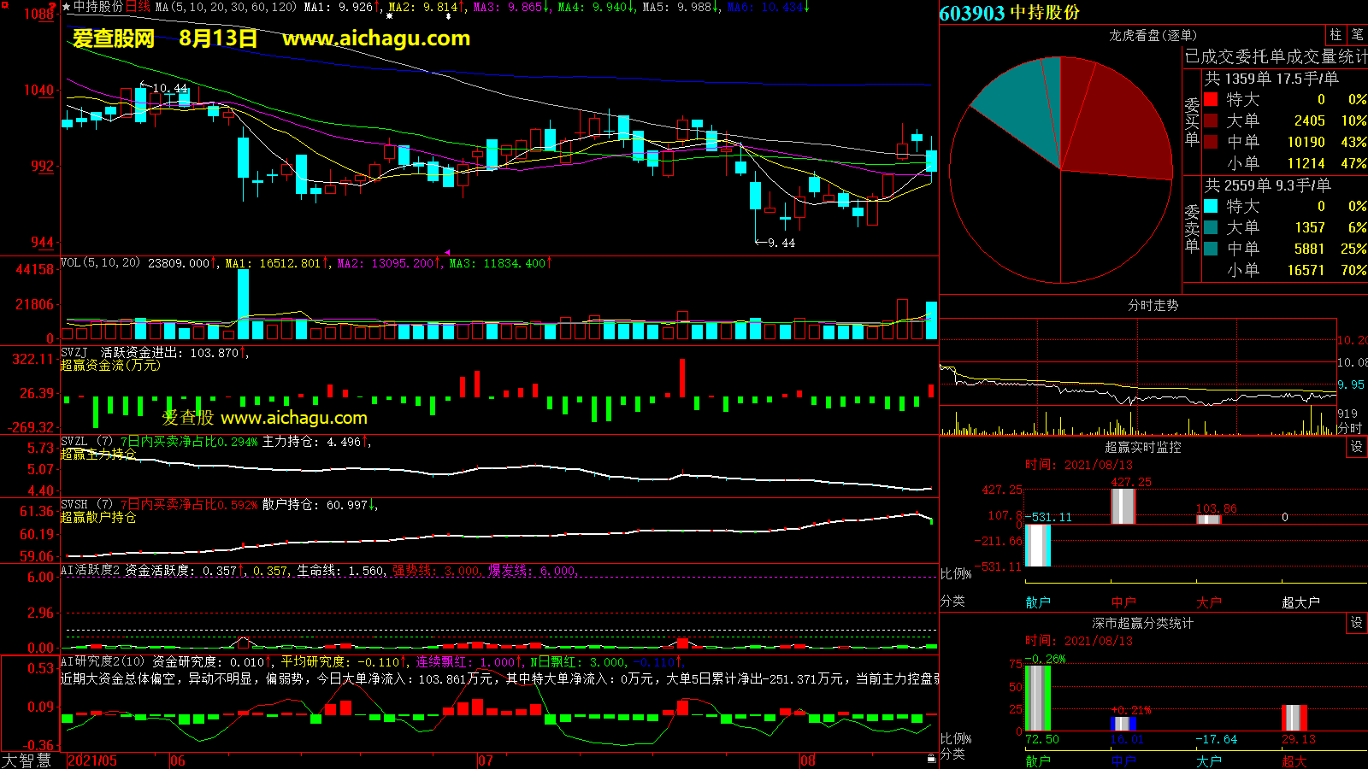Open 设 settings for 超赢实时监控 panel

coord(1356,447)
